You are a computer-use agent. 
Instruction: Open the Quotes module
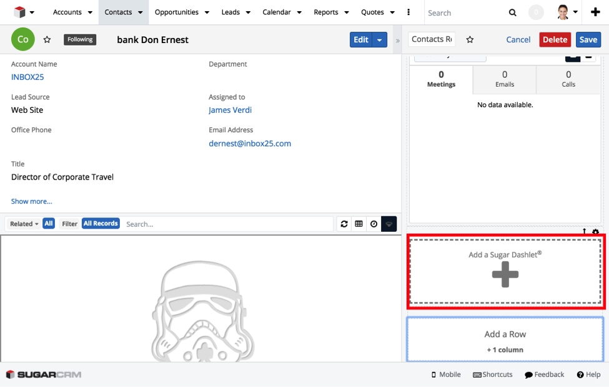click(372, 12)
